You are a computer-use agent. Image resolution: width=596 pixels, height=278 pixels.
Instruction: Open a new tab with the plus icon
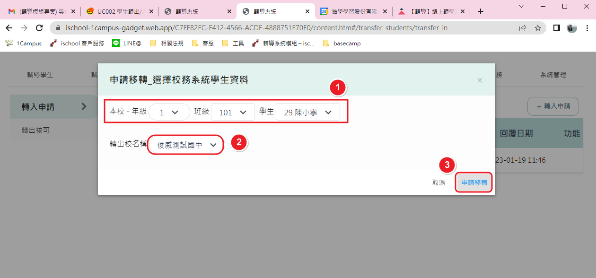(x=481, y=11)
